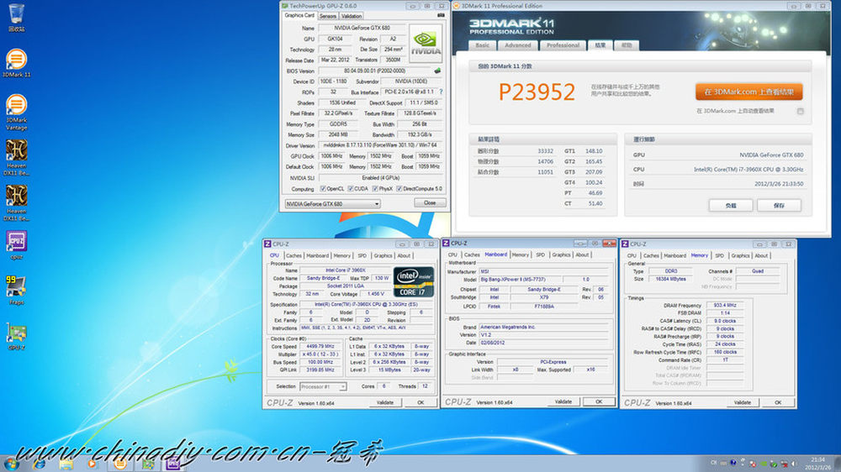Toggle the DirectCompute 5.0 checkbox
This screenshot has height=472, width=841.
399,189
